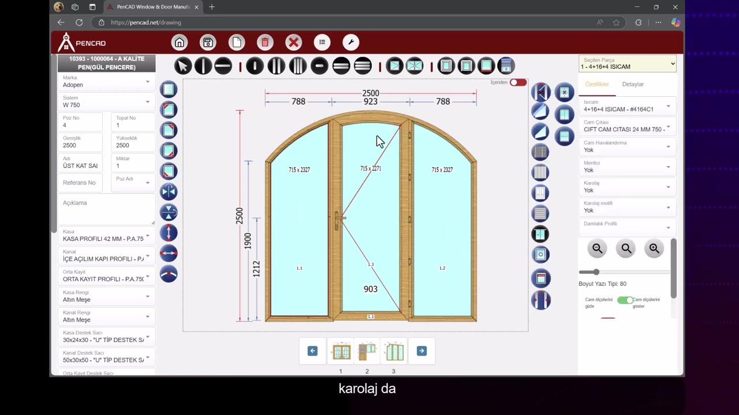739x415 pixels.
Task: Add the roller shutter frame option
Action: point(506,66)
